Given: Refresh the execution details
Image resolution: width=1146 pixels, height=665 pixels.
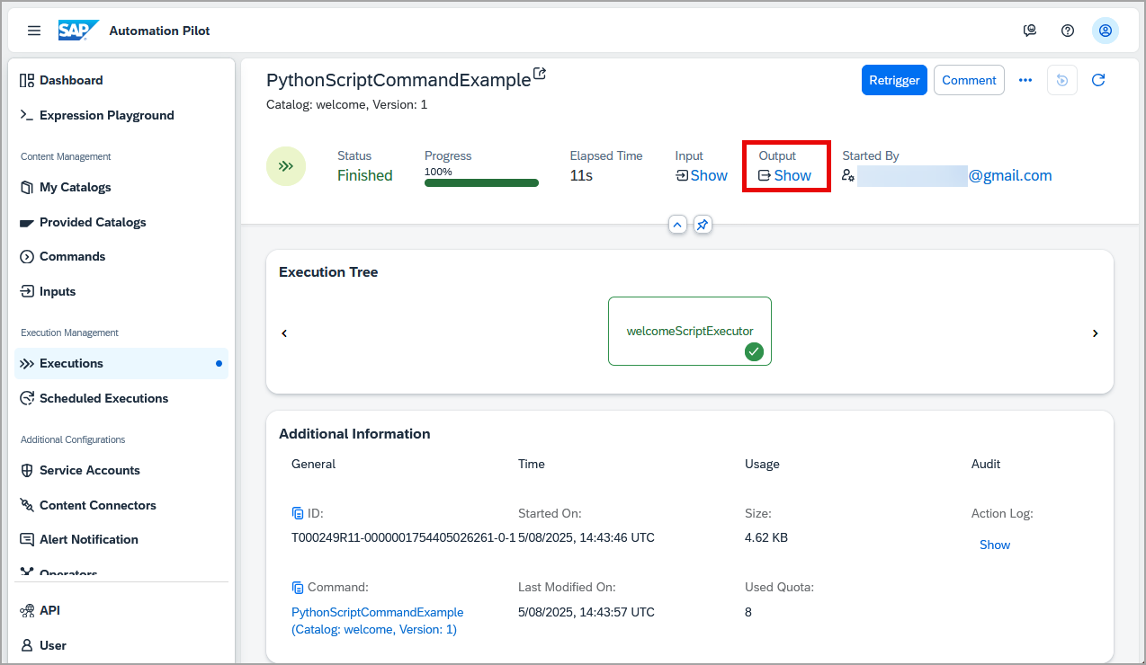Looking at the screenshot, I should point(1098,80).
